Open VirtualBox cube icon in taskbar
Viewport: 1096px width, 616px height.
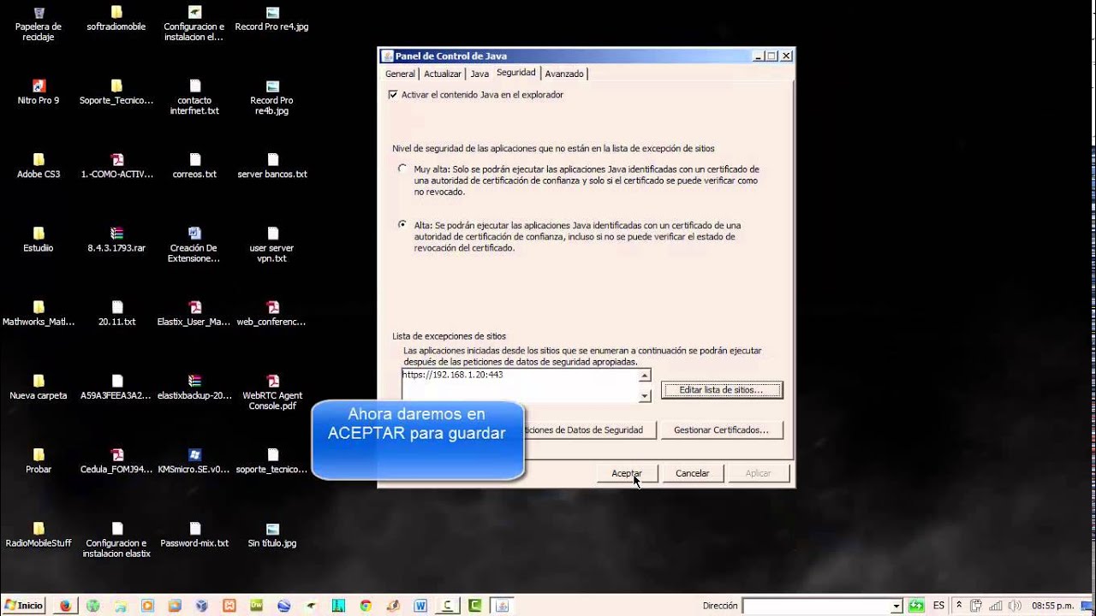pos(201,606)
